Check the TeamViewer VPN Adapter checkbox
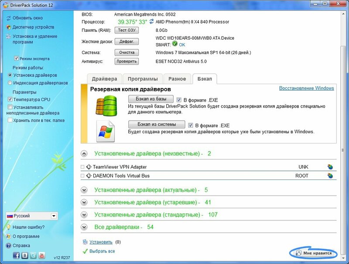This screenshot has height=264, width=349. click(82, 167)
